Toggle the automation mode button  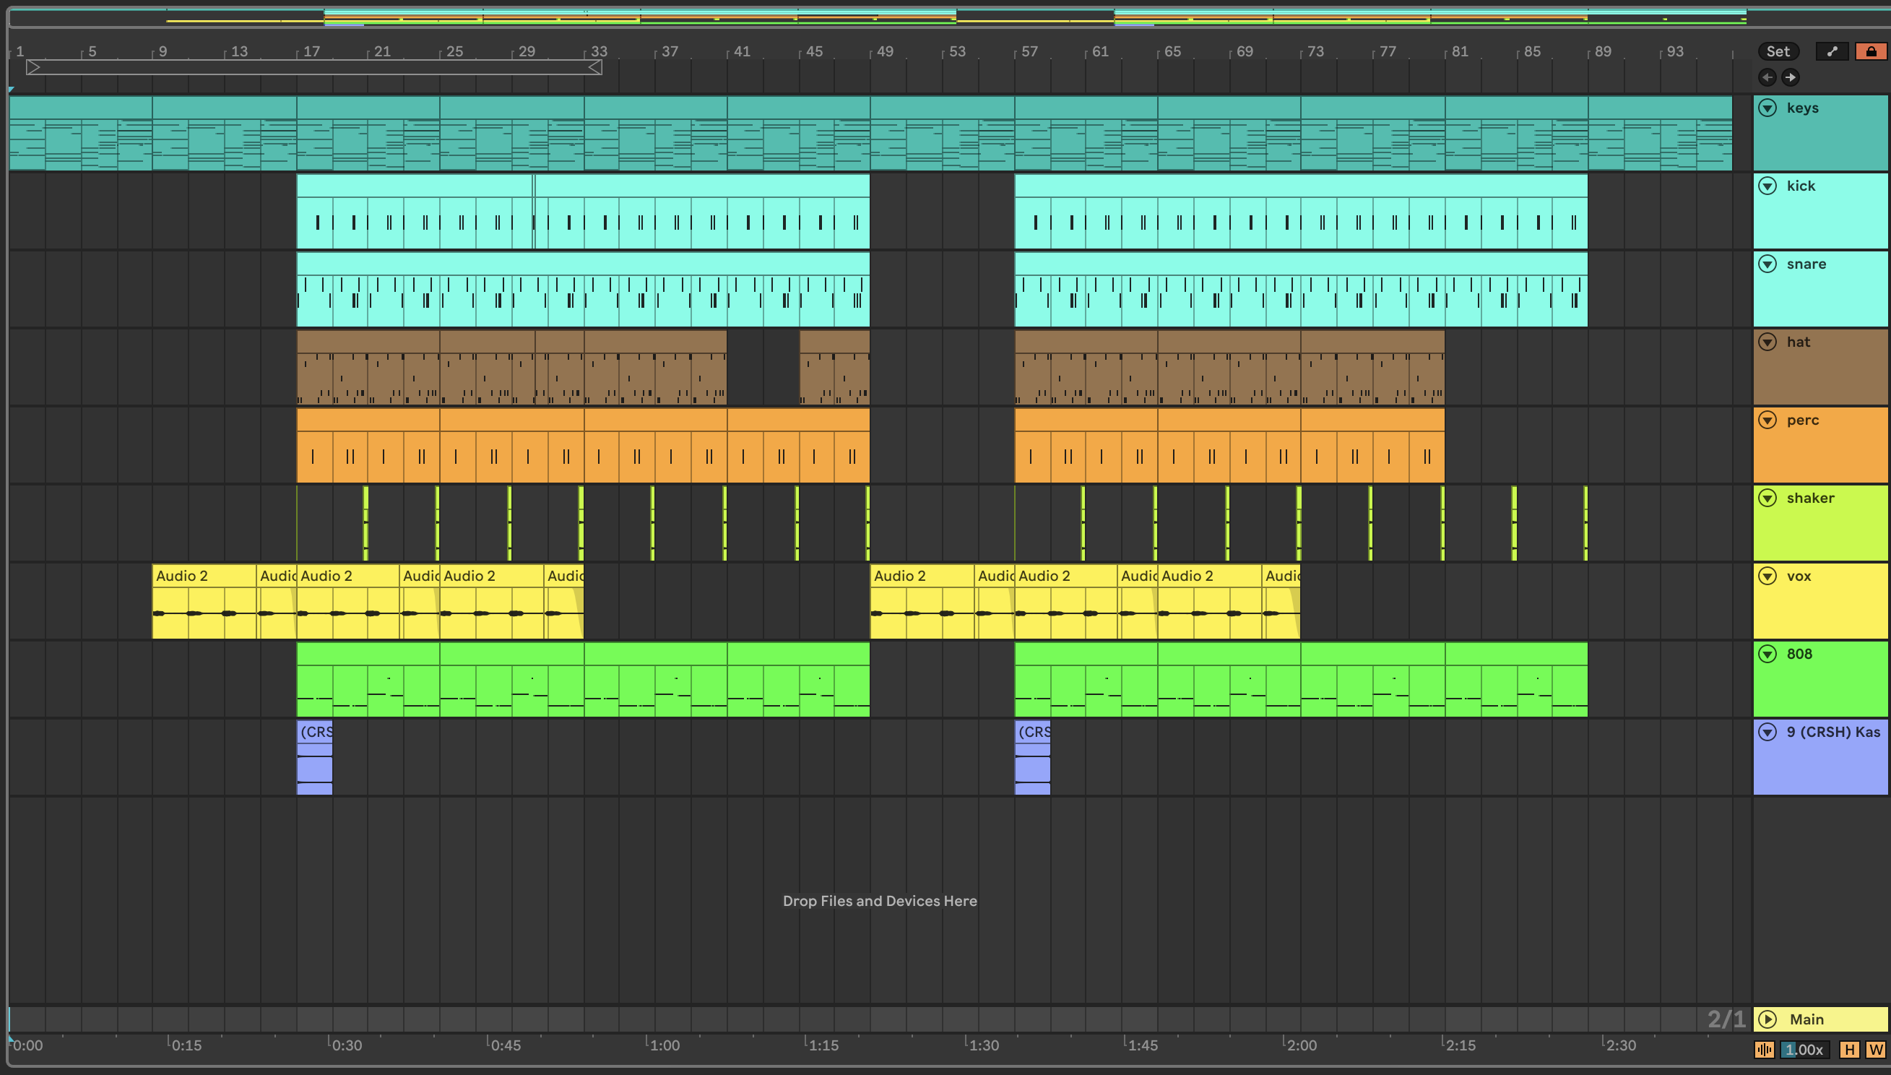[1832, 51]
